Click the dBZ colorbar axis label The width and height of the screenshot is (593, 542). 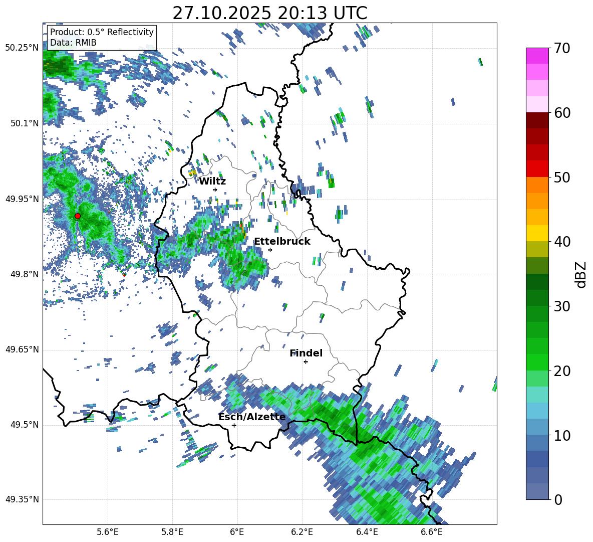581,274
